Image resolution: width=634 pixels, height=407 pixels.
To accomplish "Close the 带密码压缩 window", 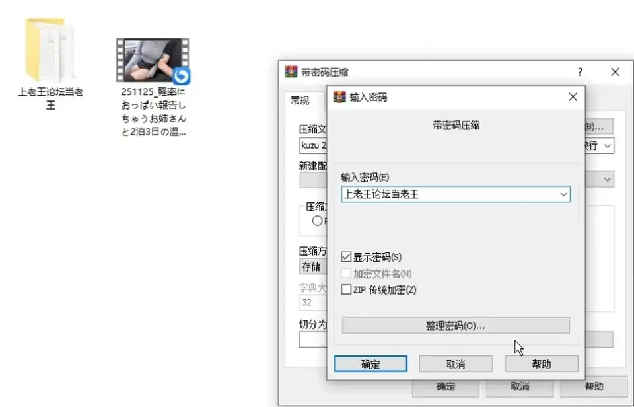I will point(615,72).
